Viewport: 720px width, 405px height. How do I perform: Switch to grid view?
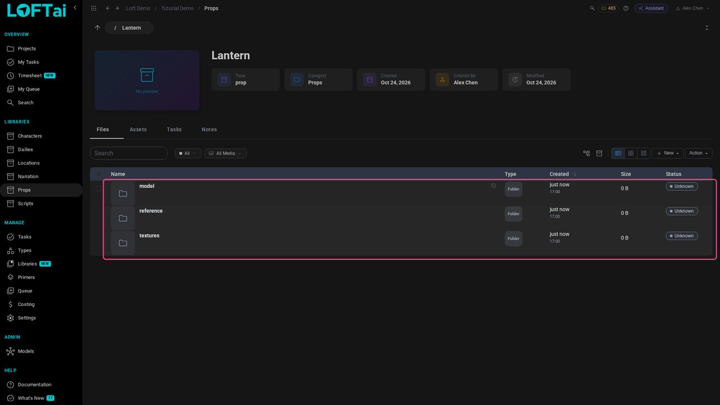(631, 153)
